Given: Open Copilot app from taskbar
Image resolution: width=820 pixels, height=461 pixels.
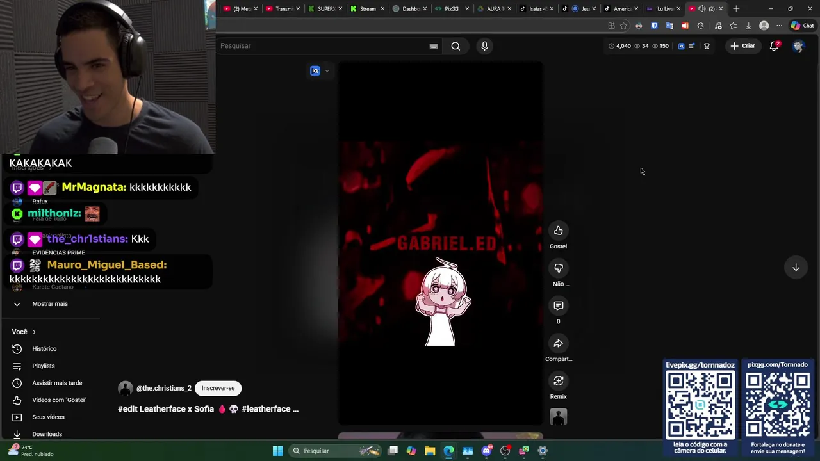Looking at the screenshot, I should (411, 451).
